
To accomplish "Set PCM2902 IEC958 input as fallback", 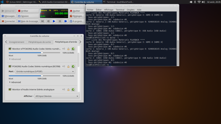I will pyautogui.click(x=73, y=66).
